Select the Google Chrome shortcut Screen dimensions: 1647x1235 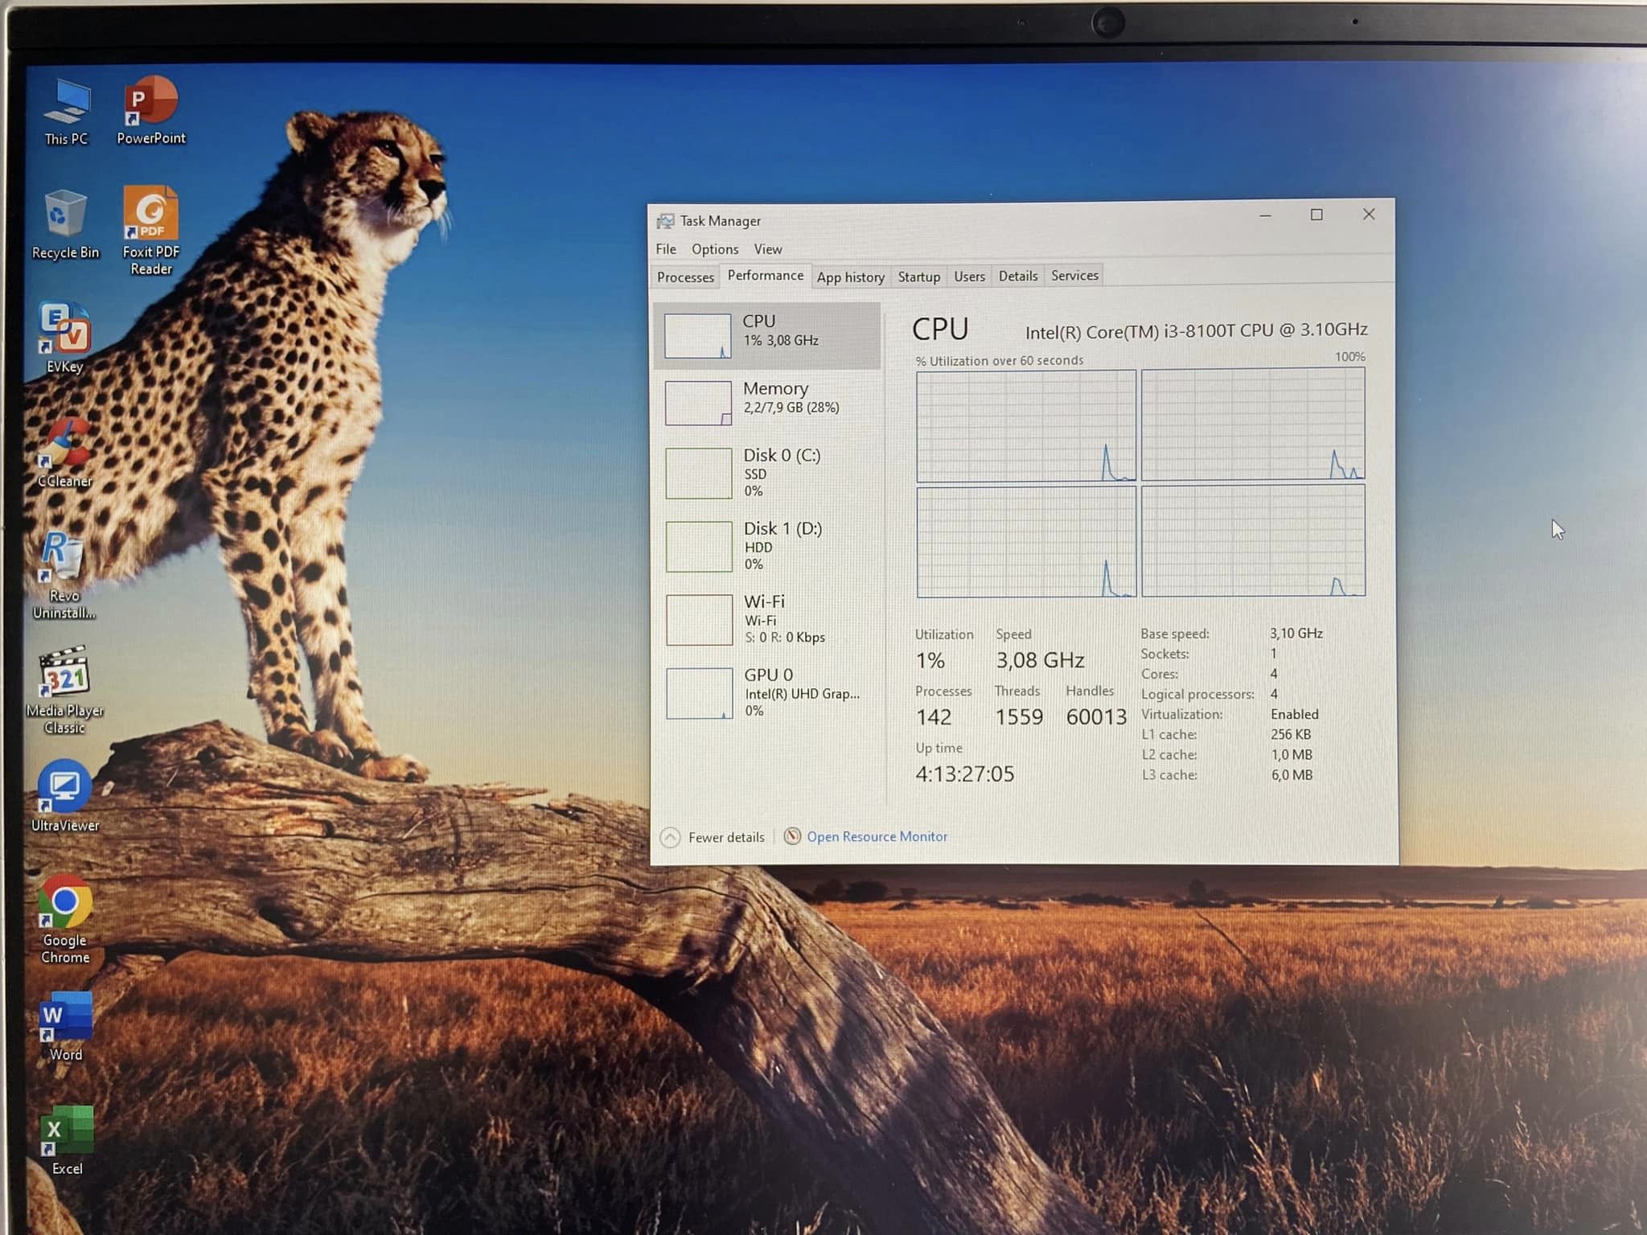pyautogui.click(x=65, y=920)
